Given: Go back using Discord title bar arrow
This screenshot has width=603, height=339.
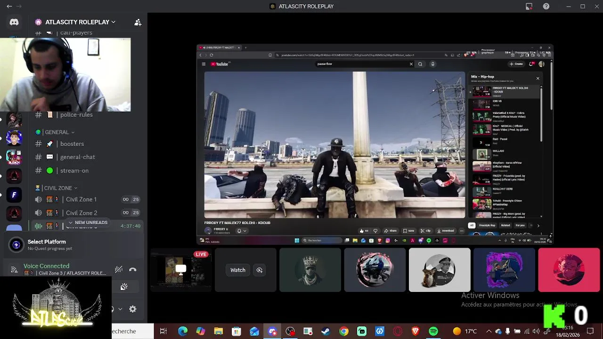Looking at the screenshot, I should (9, 7).
